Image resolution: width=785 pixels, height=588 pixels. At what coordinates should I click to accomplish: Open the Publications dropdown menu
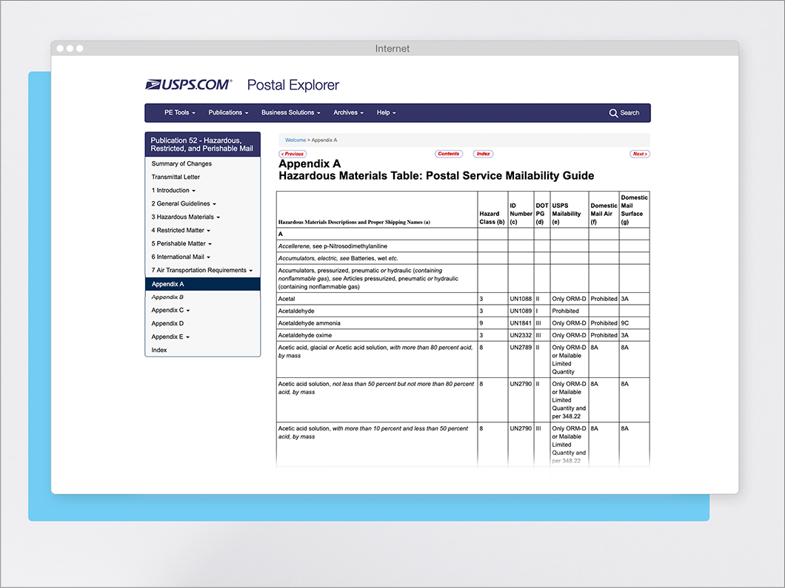(228, 112)
